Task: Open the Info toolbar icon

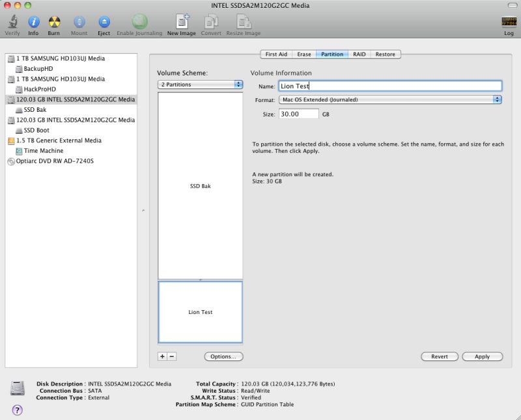Action: pyautogui.click(x=34, y=22)
